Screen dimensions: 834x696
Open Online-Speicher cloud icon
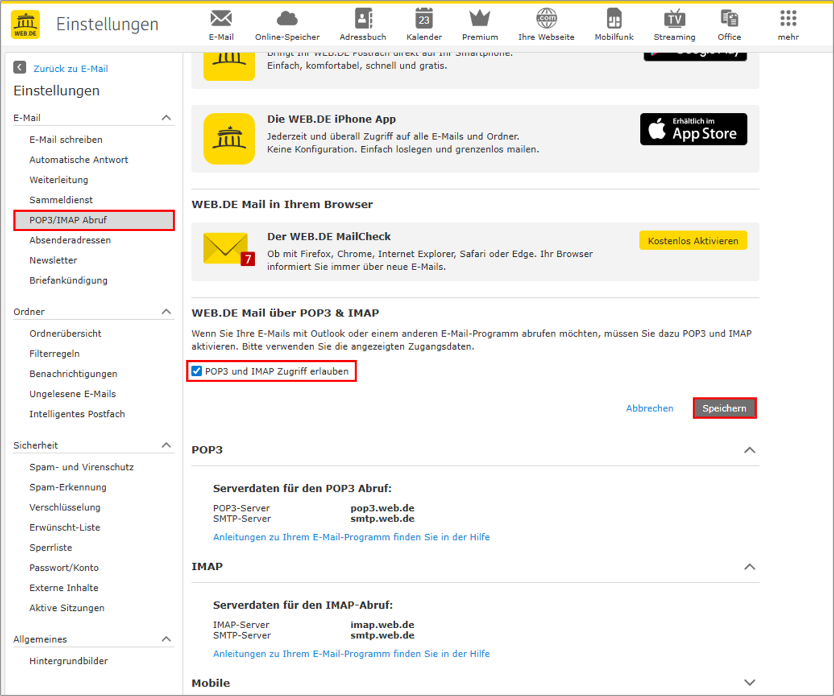pos(287,19)
